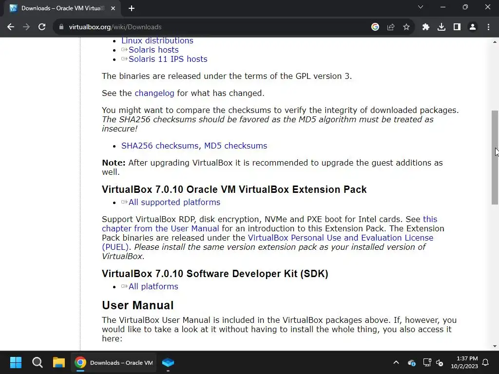Open Chrome extensions puzzle icon
Screen dimensions: 499x374
[426, 27]
